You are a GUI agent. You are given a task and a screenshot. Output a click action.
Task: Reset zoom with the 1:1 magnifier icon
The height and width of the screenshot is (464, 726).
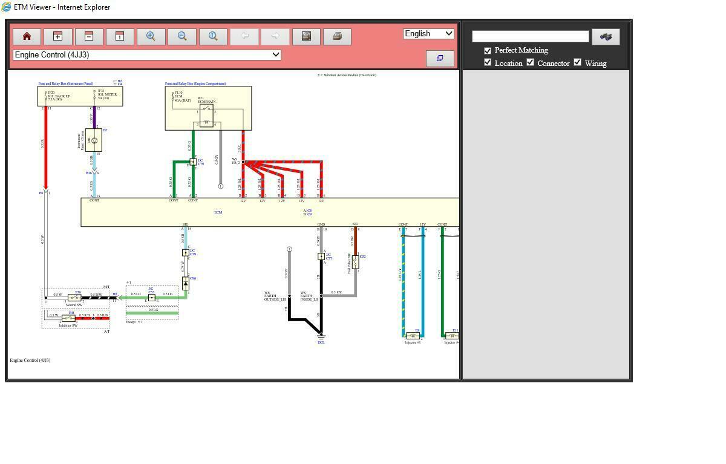[x=213, y=36]
